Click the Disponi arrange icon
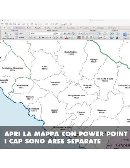 point(125,35)
